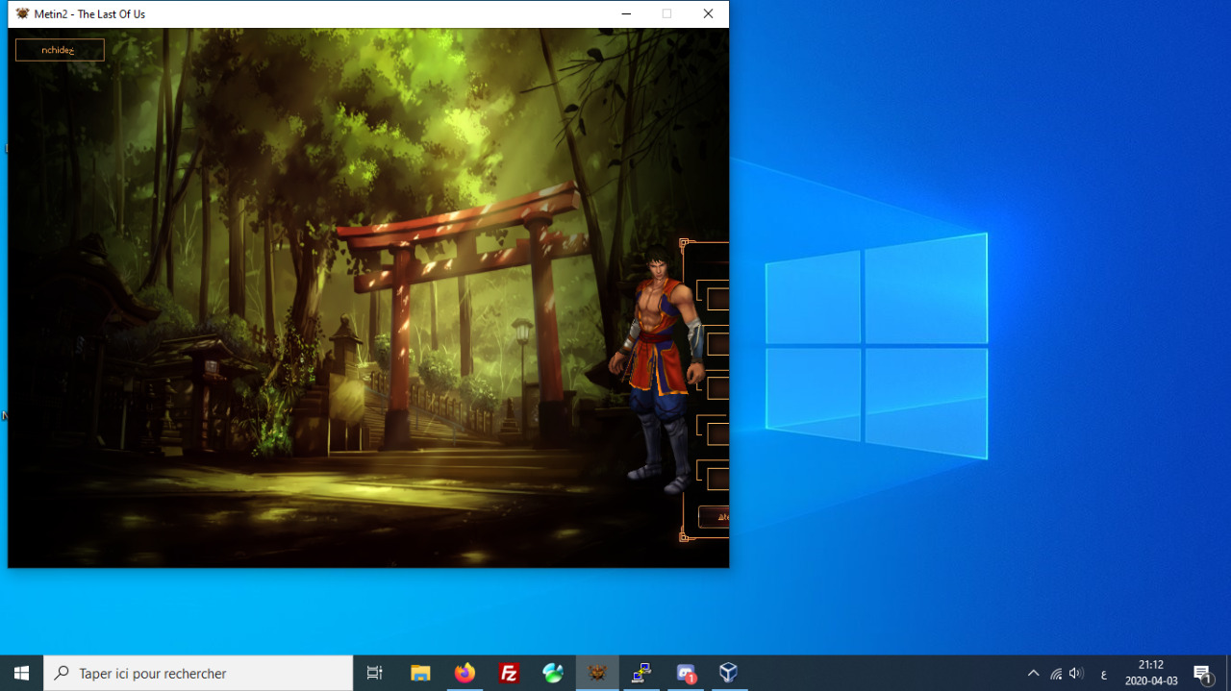Click the 'nchide' button in the game
This screenshot has width=1231, height=691.
(x=60, y=50)
